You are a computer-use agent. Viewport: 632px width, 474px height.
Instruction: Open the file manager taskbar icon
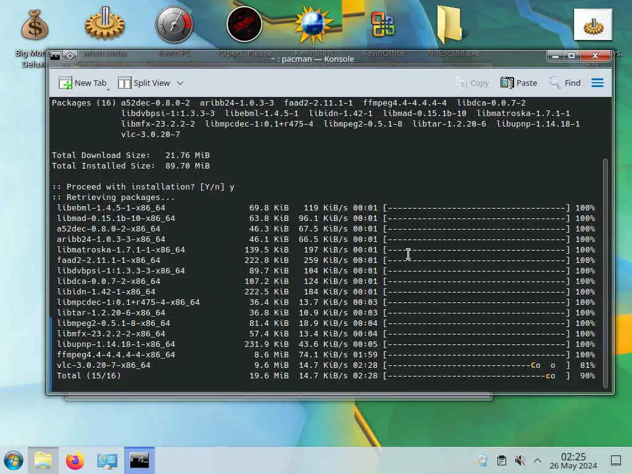point(43,460)
